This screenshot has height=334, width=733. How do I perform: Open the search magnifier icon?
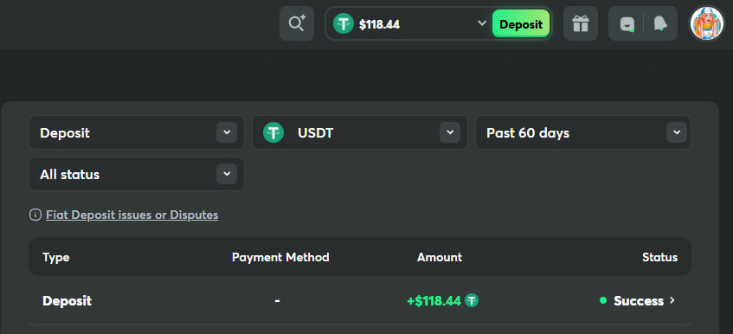pos(297,23)
